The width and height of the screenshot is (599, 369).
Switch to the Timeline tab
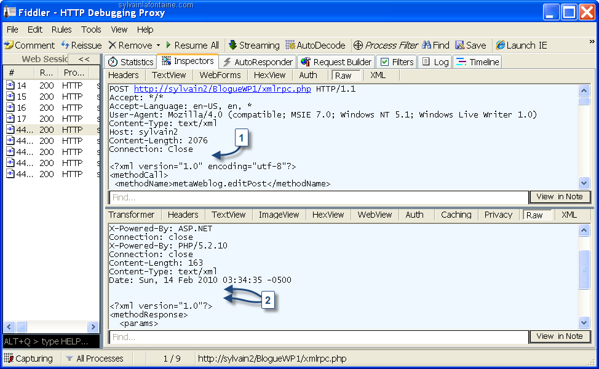(477, 62)
